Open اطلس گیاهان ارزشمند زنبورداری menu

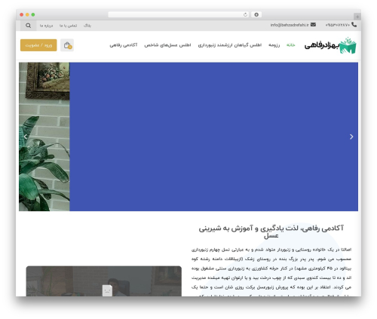tap(230, 45)
